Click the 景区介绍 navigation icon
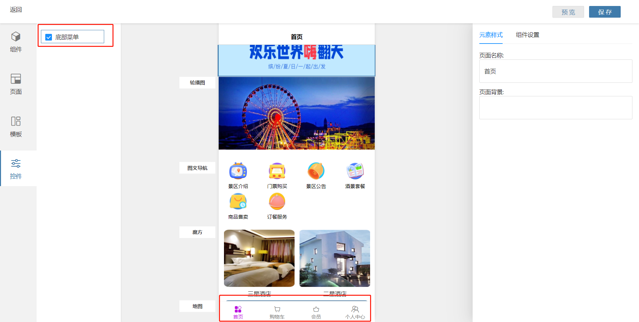639x322 pixels. coord(238,171)
